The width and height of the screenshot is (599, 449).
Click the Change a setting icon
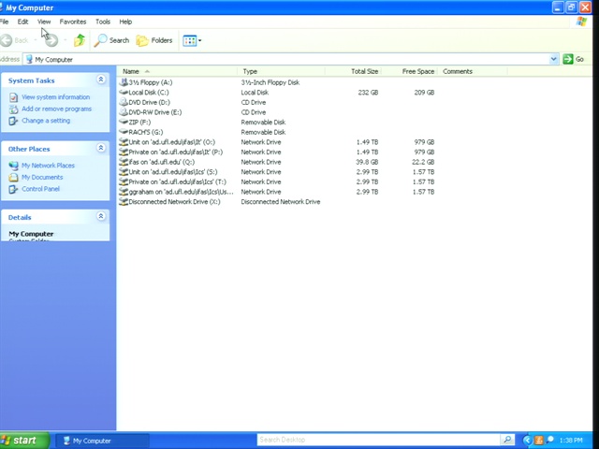[13, 121]
